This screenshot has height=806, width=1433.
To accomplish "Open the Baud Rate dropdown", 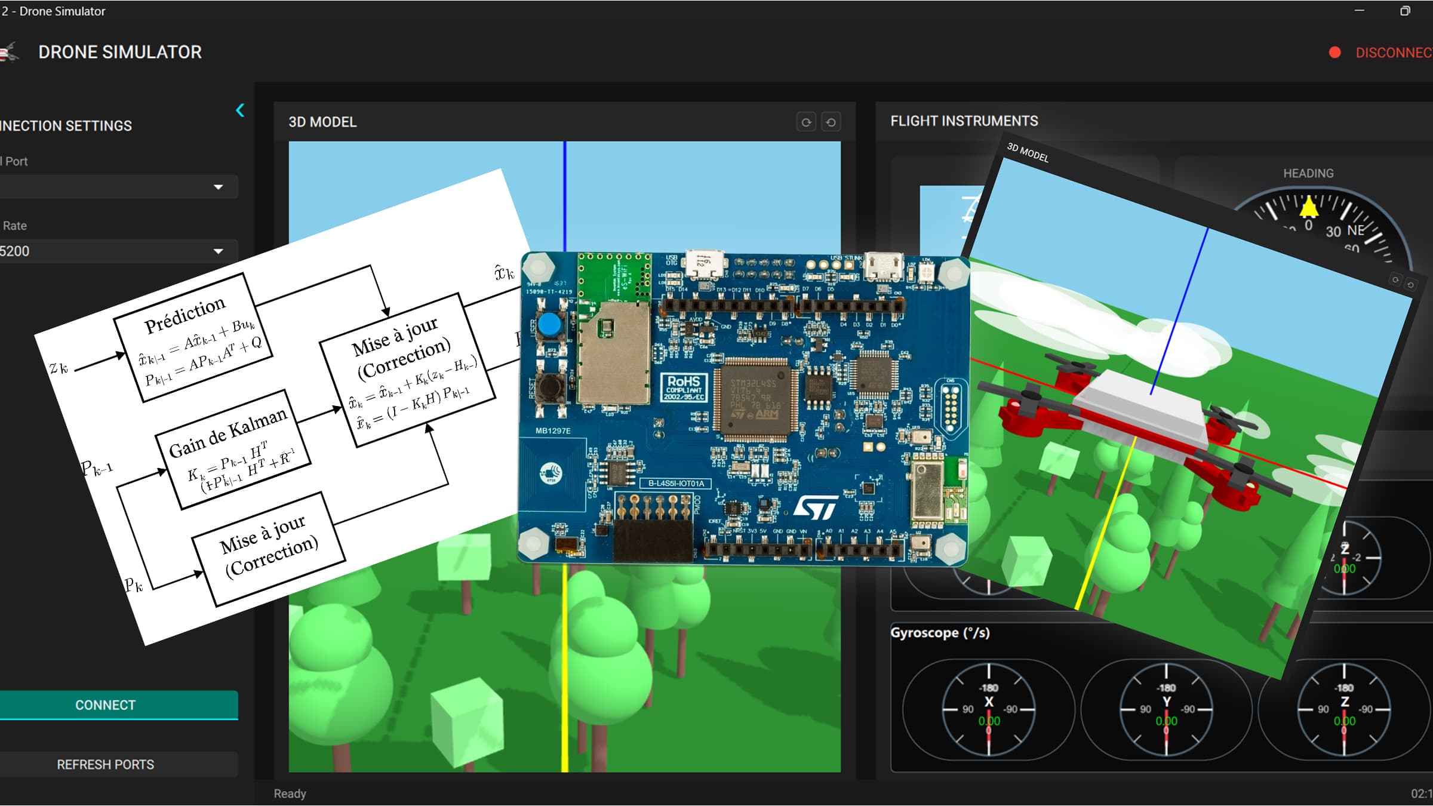I will tap(118, 251).
